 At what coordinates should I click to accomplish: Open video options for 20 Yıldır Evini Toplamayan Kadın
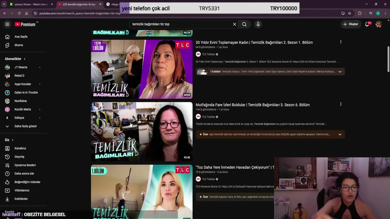tap(341, 42)
